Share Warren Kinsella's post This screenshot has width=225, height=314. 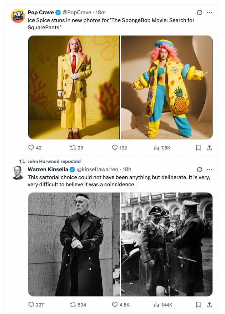(x=210, y=305)
